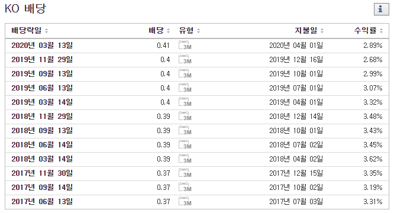394x213 pixels.
Task: Click 3M calendar icon in 2018년 11월 29일 row
Action: 185,117
